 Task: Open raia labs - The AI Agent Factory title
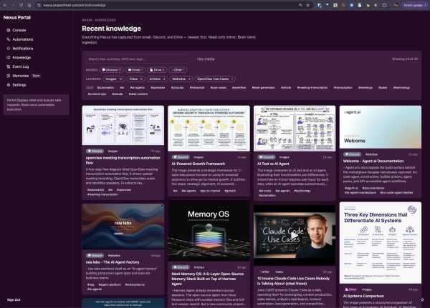click(113, 262)
